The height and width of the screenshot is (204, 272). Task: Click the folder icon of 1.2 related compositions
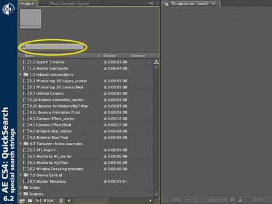tap(25, 74)
